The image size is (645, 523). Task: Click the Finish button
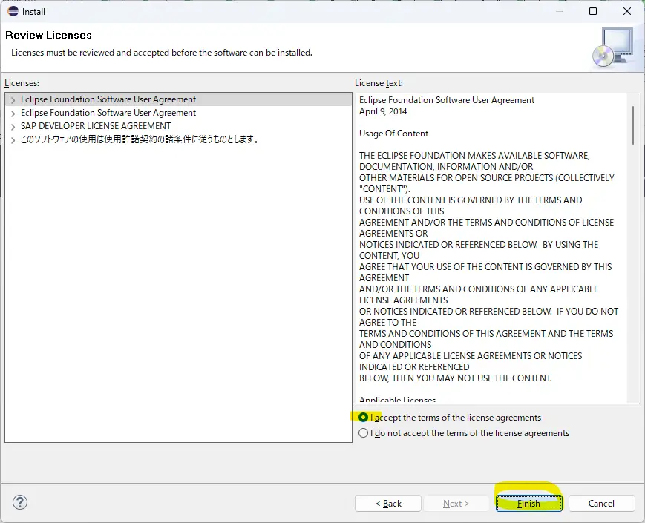tap(528, 503)
